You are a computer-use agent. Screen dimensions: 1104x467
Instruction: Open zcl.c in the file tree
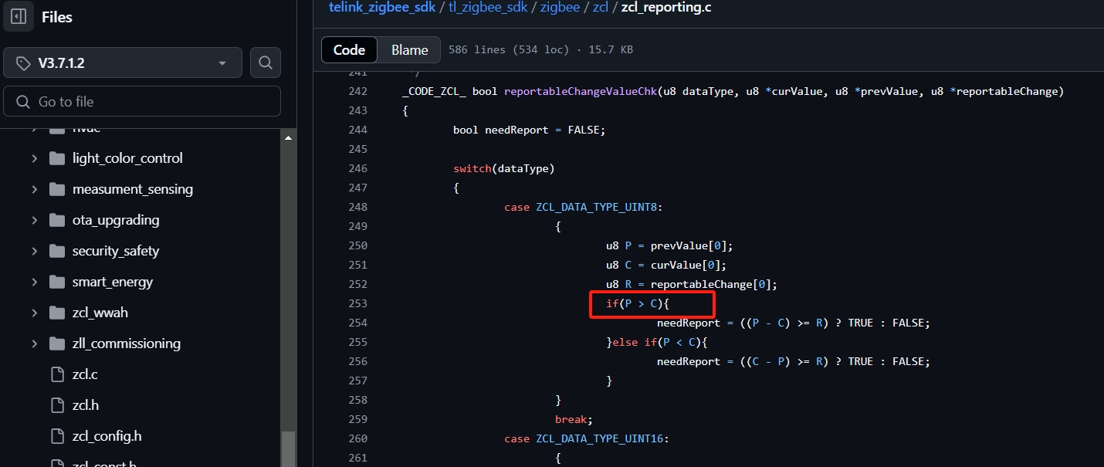85,374
